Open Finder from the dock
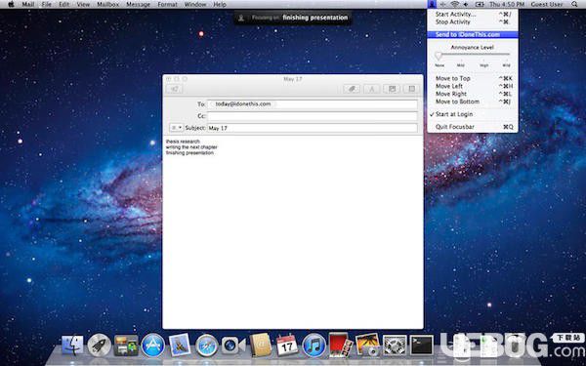The height and width of the screenshot is (366, 586). (x=72, y=345)
